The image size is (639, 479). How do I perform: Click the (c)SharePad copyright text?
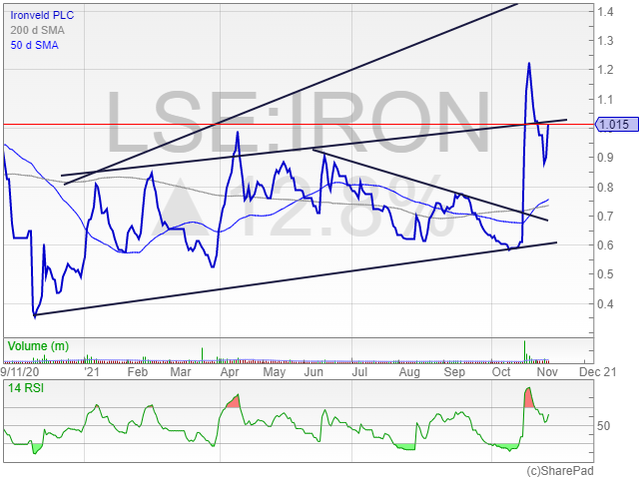pyautogui.click(x=560, y=471)
